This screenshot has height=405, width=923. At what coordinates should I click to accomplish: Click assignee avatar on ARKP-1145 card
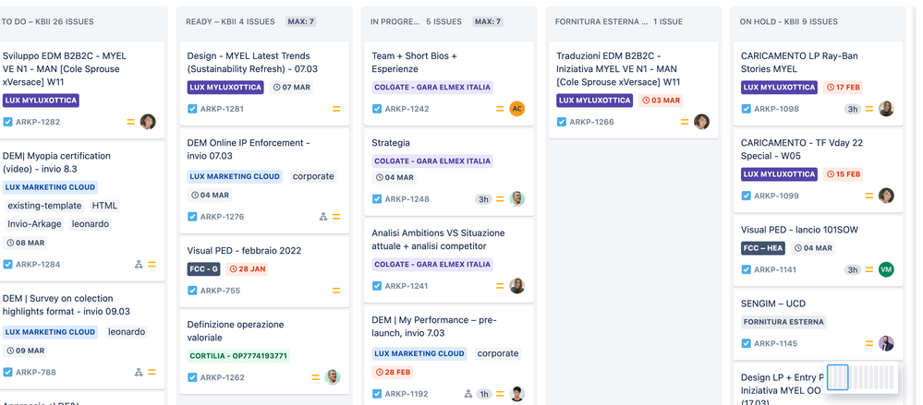click(886, 343)
